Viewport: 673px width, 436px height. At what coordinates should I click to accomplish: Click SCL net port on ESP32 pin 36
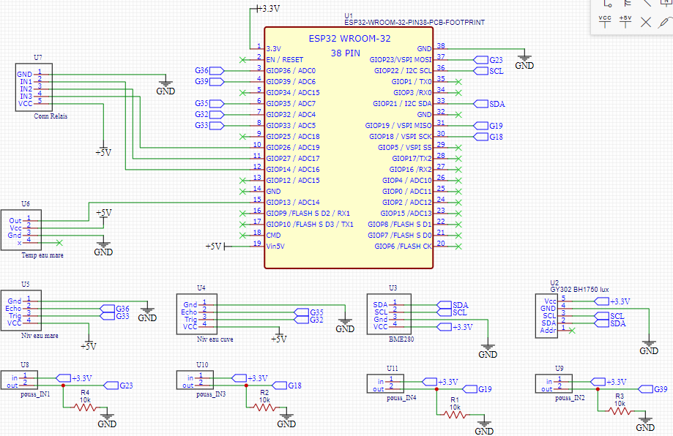pos(489,71)
